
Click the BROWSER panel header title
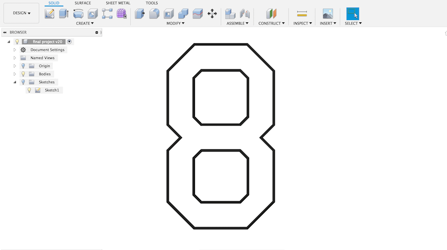[x=18, y=32]
